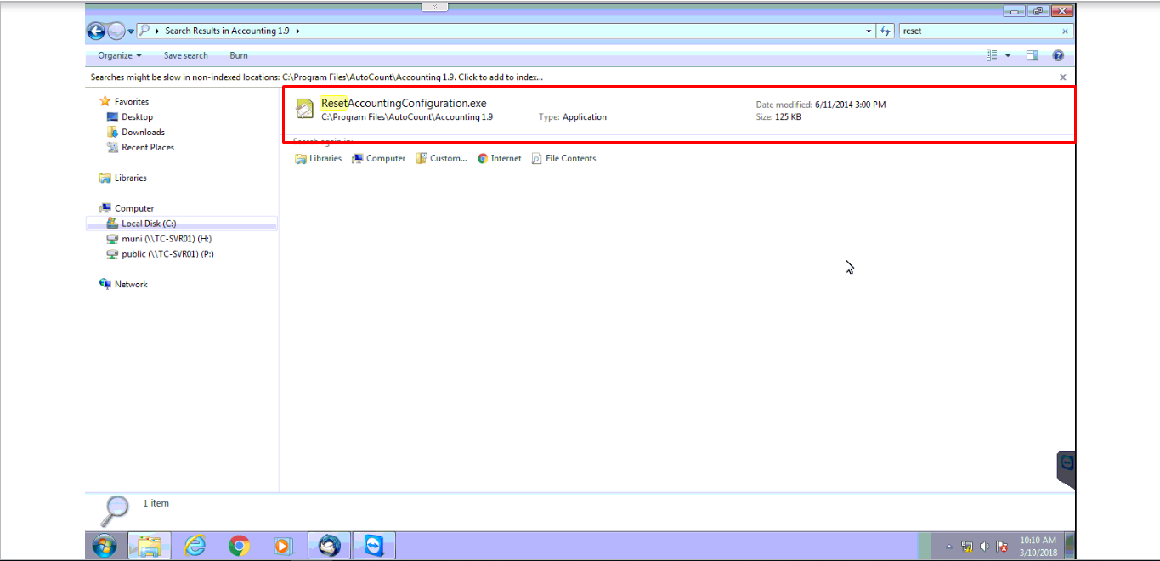This screenshot has height=561, width=1160.
Task: Click Save search in the toolbar
Action: click(x=186, y=55)
